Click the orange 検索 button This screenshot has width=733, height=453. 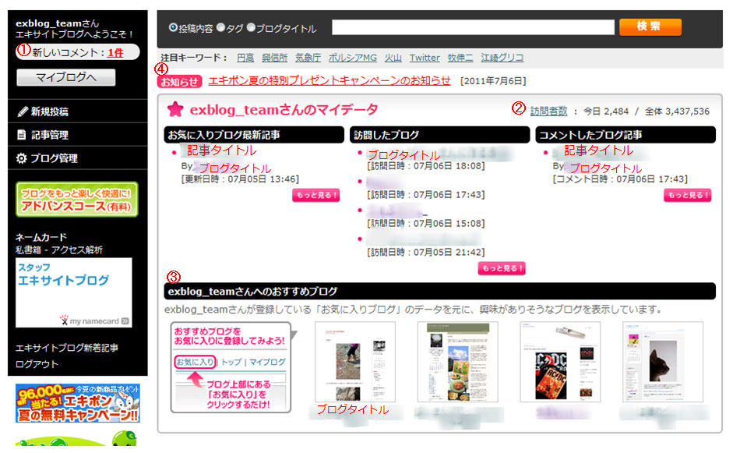pos(650,27)
